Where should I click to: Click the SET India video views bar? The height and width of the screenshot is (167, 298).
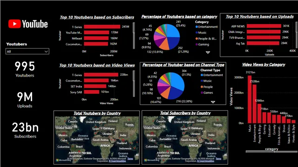tap(95, 86)
